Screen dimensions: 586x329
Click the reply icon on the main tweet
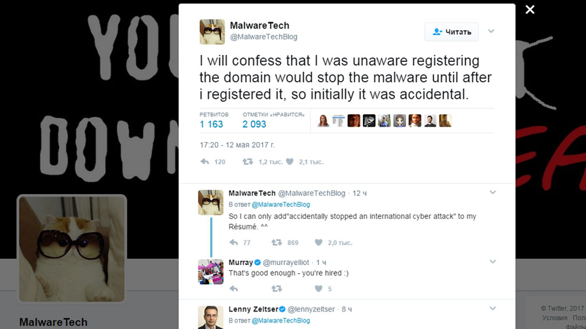coord(204,162)
